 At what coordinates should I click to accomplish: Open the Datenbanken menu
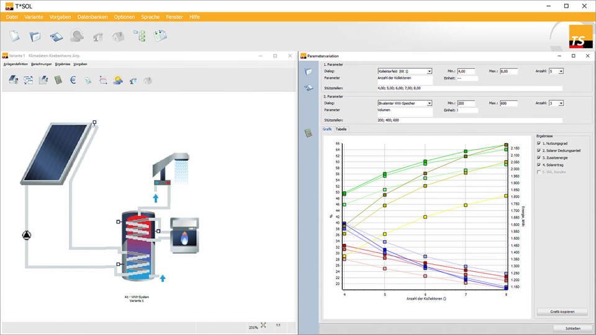92,17
